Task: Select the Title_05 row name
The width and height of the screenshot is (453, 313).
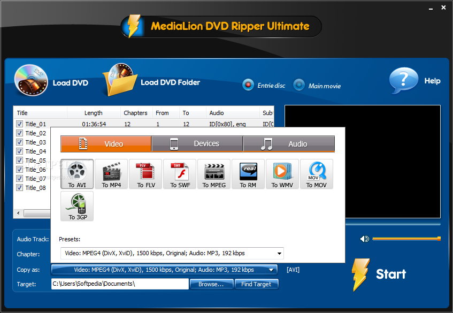Action: pos(35,161)
